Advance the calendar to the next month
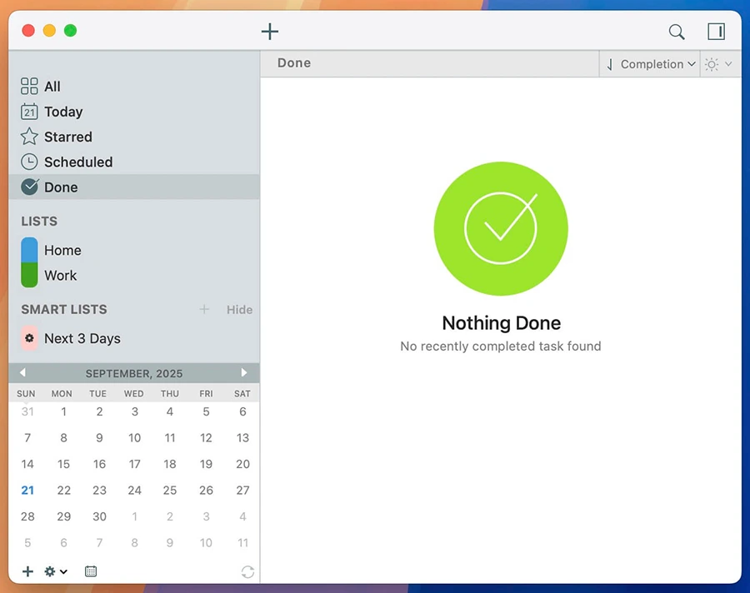 click(x=244, y=373)
